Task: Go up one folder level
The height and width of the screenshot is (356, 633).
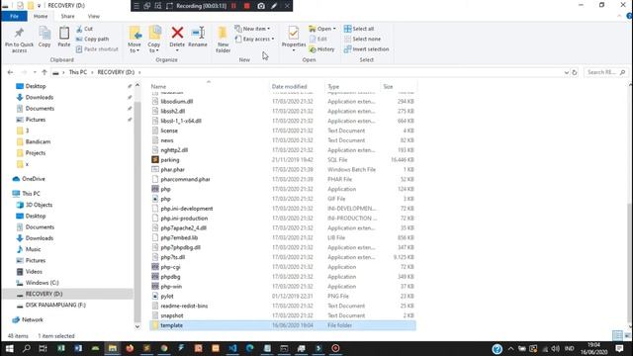Action: 44,72
